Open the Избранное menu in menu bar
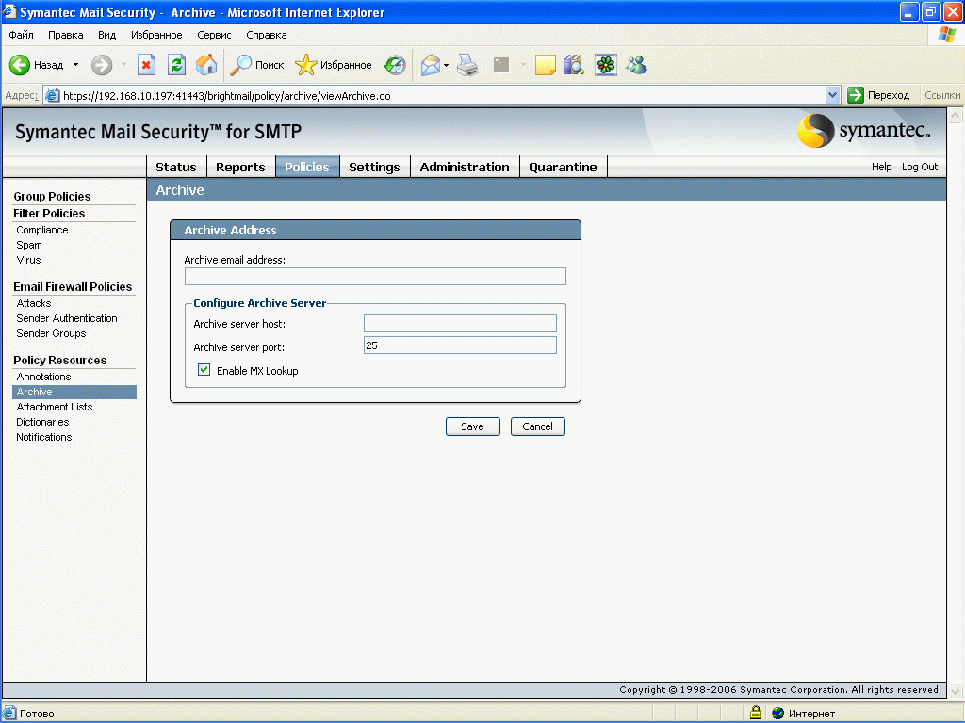965x723 pixels. (x=156, y=35)
